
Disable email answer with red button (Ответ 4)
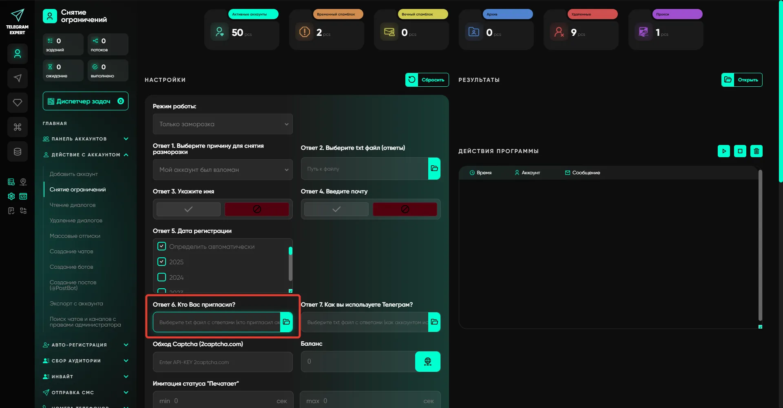coord(405,209)
